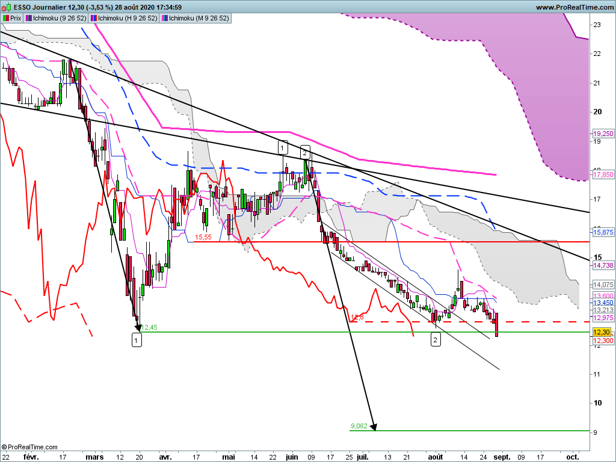
Task: Select the 14,738 price label
Action: [x=603, y=265]
